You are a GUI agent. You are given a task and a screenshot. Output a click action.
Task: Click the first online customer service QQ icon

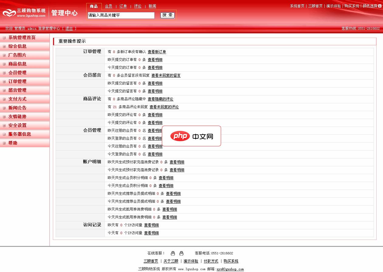(173, 253)
